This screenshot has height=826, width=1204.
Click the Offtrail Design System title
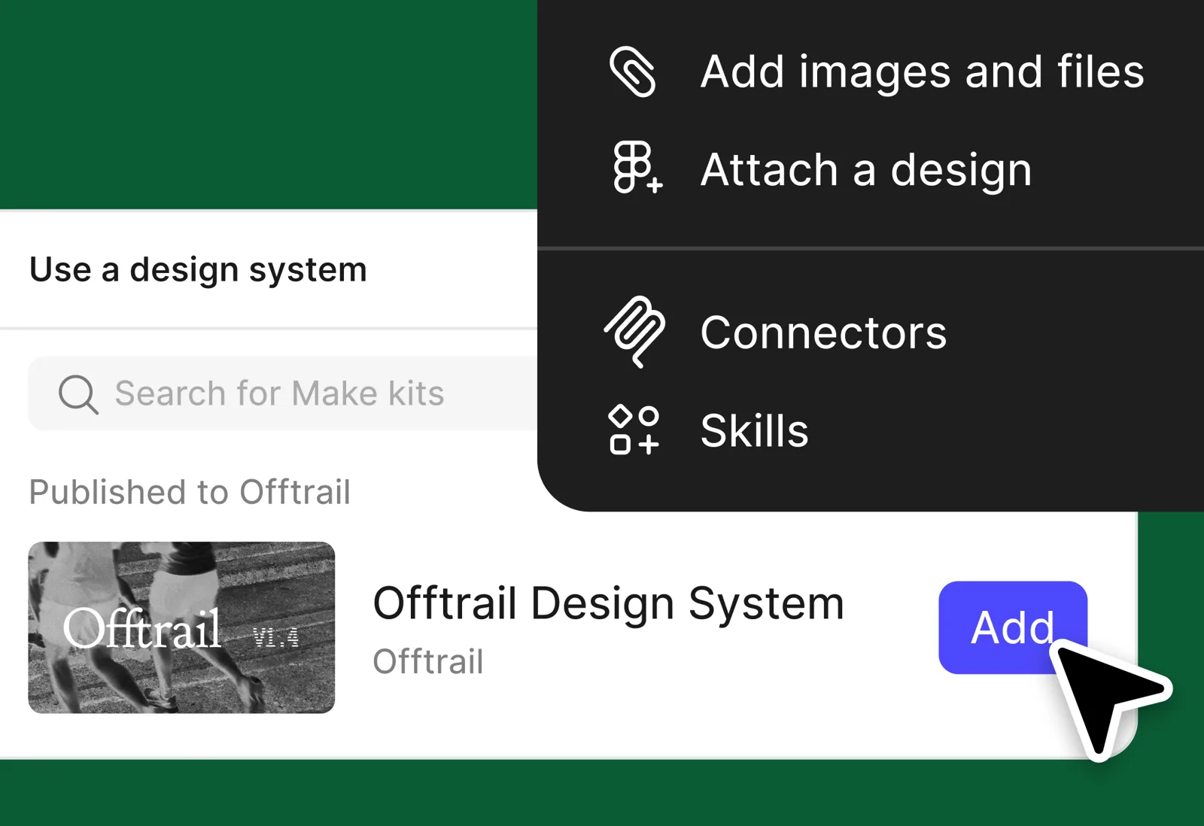tap(608, 603)
